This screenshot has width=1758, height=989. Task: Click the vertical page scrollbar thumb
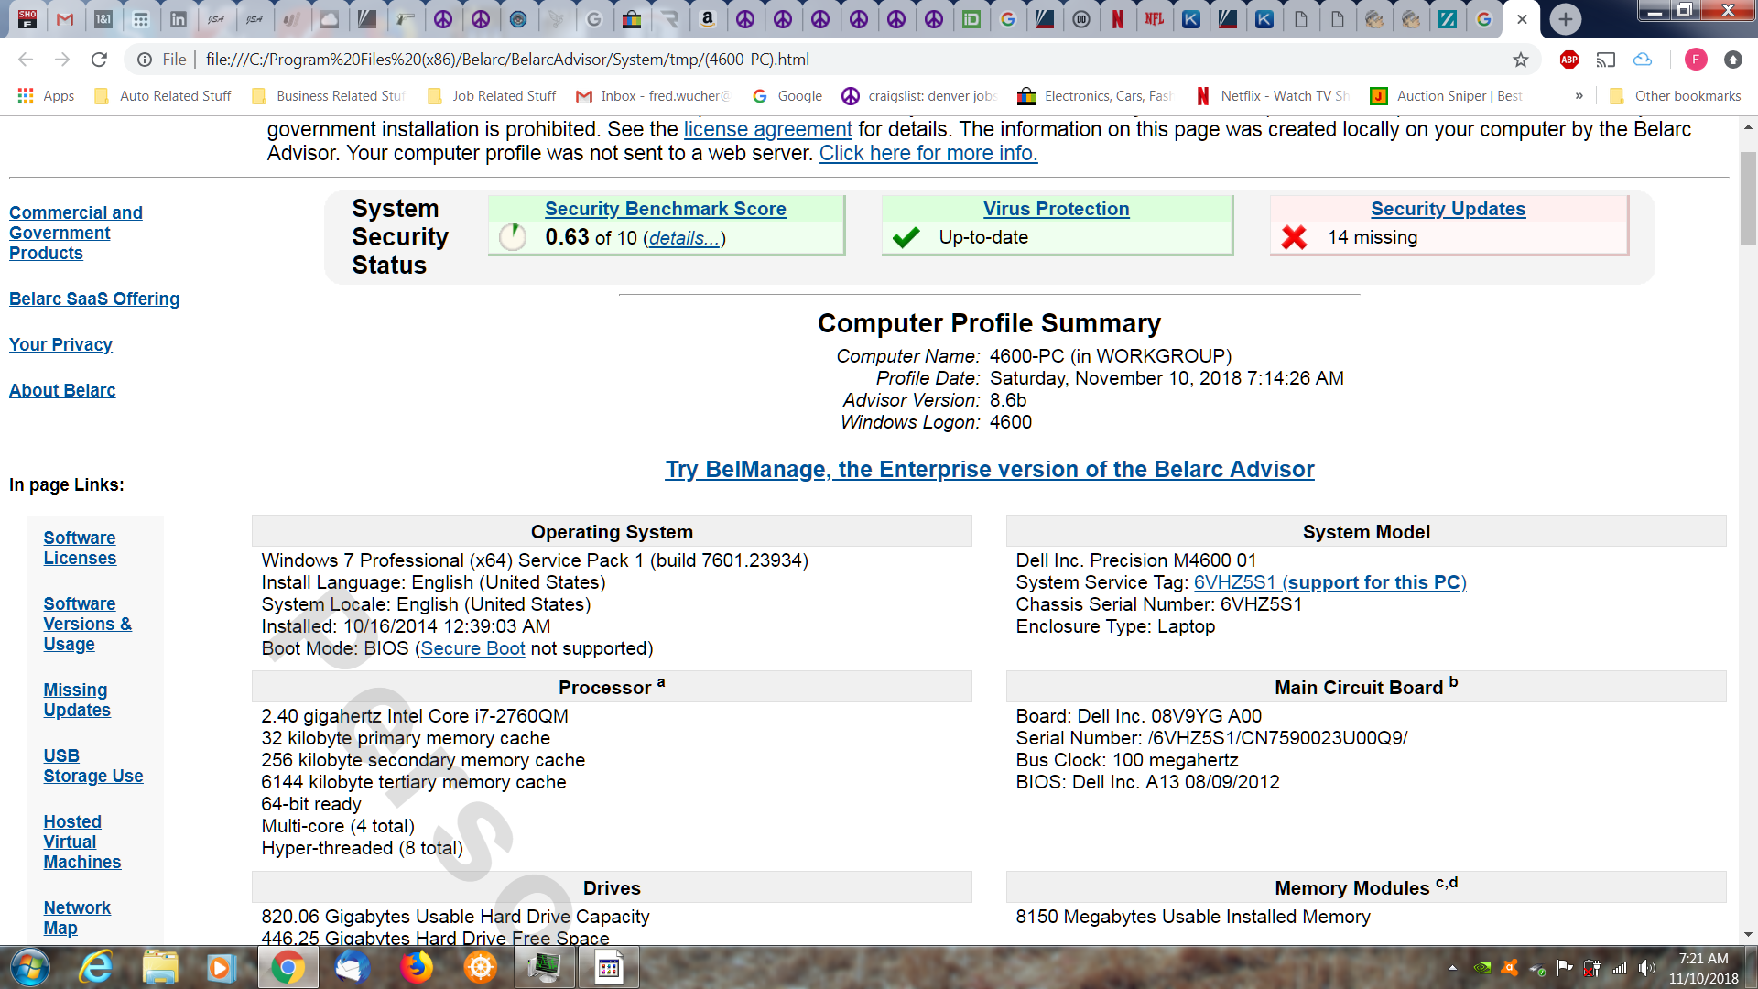(1748, 197)
